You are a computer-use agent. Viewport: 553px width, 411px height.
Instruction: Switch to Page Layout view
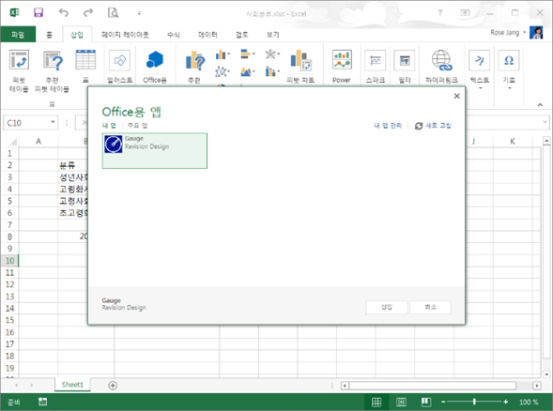tap(401, 402)
